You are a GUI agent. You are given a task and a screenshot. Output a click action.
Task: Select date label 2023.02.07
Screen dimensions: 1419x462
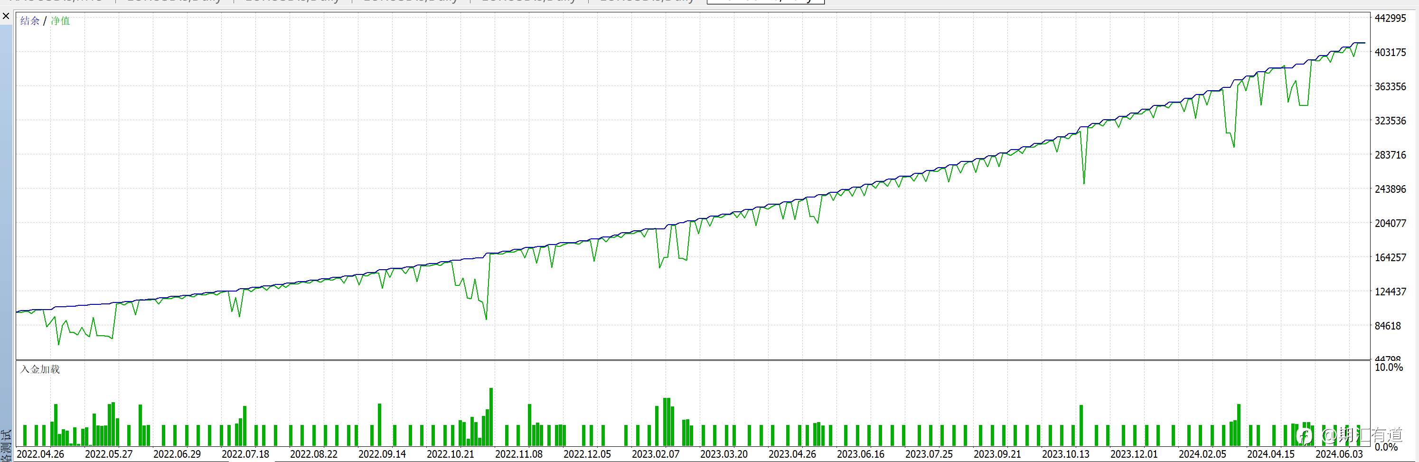656,454
